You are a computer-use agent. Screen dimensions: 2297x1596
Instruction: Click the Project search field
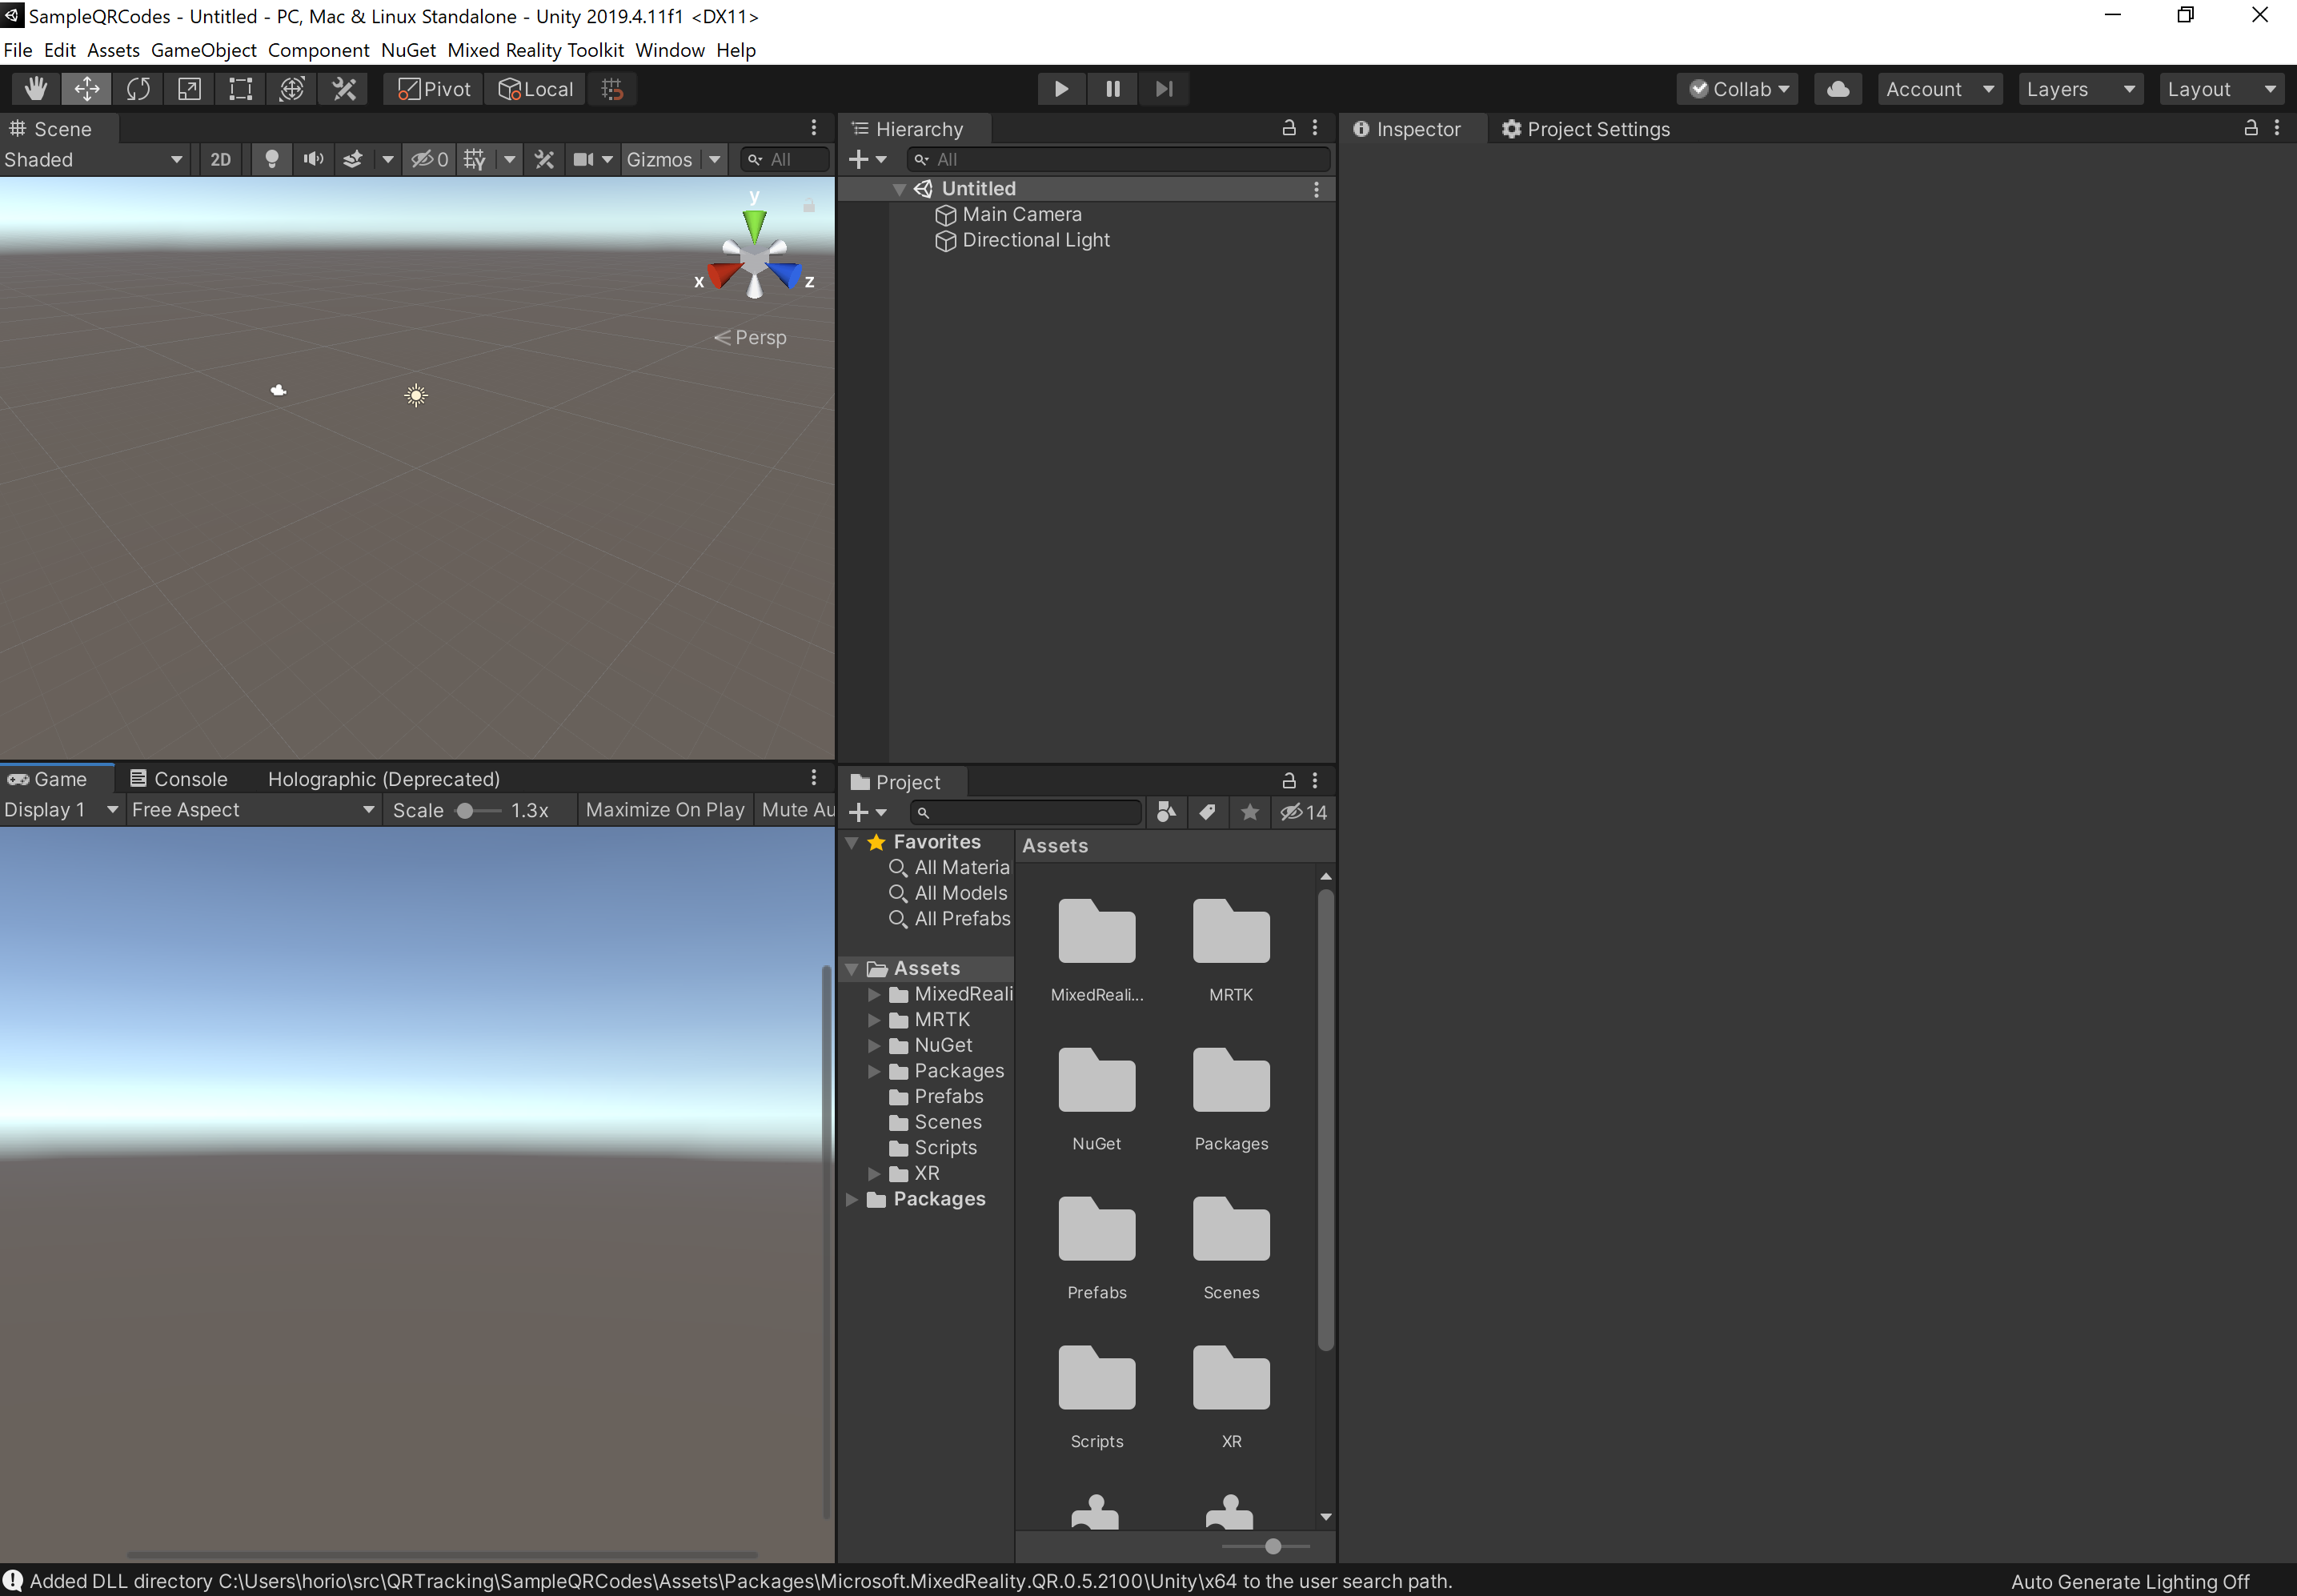click(1030, 812)
